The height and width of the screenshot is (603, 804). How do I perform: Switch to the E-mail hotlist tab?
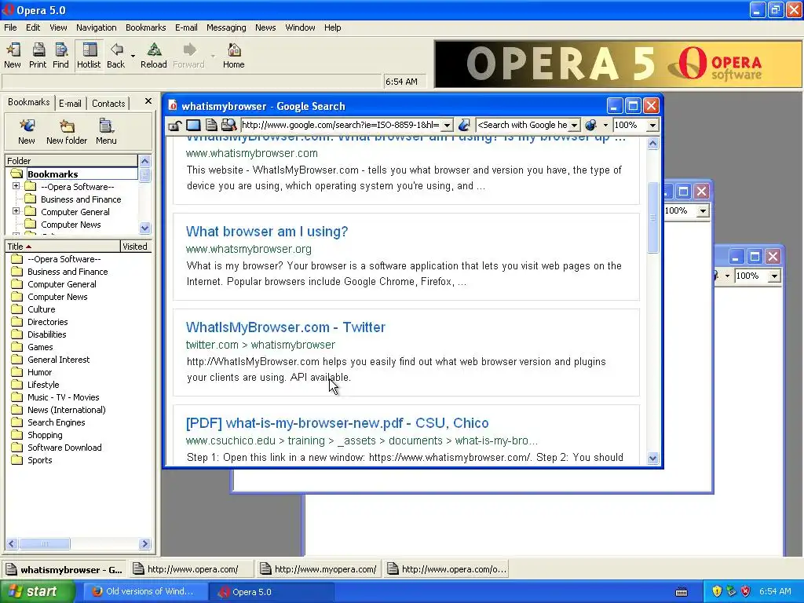coord(70,104)
